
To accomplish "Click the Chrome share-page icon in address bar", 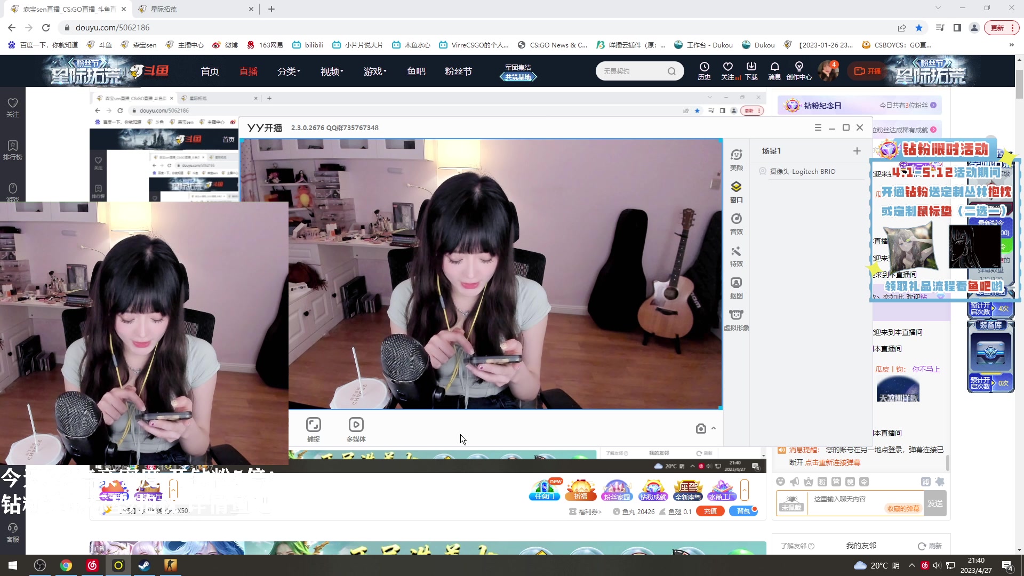I will pyautogui.click(x=902, y=28).
